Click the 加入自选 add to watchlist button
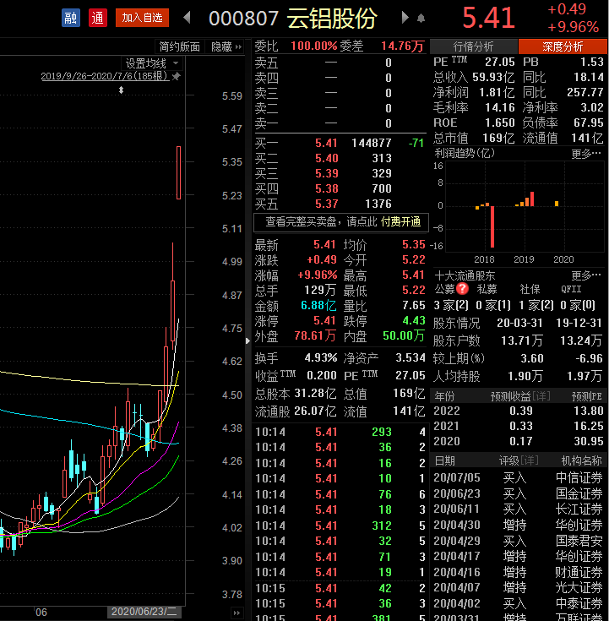 [x=142, y=18]
